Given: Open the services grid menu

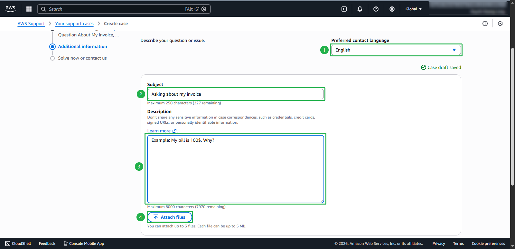Looking at the screenshot, I should [29, 9].
